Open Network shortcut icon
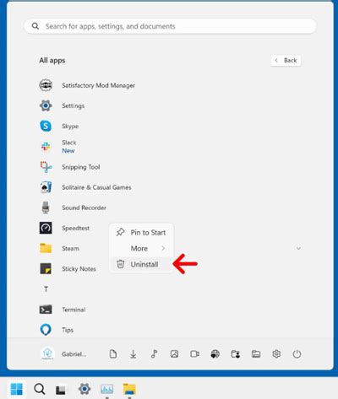Viewport: 338px width, 399px height. [x=215, y=354]
